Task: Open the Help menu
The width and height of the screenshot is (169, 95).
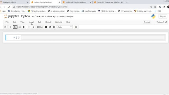Action: tap(68, 22)
